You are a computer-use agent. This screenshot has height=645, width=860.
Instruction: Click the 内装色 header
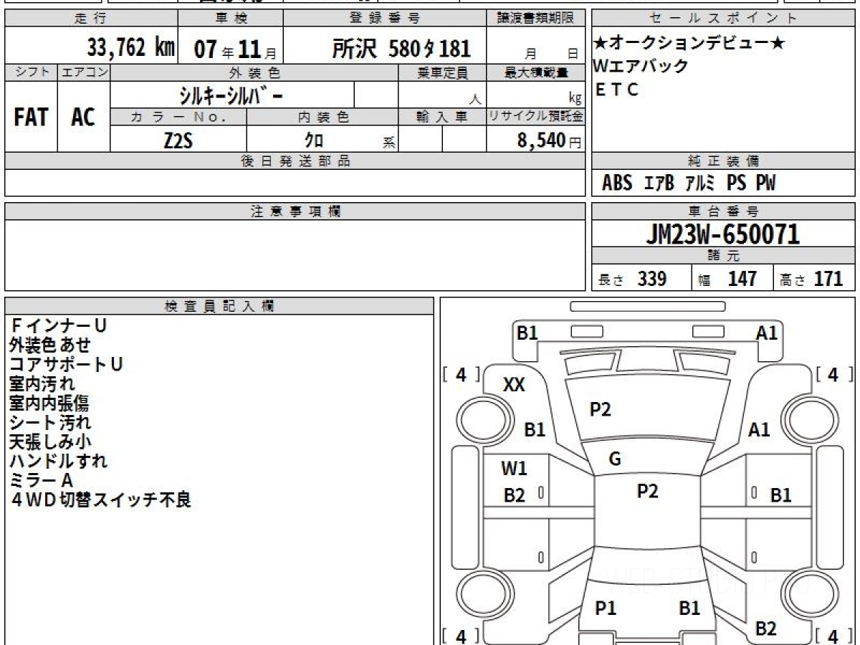click(322, 117)
